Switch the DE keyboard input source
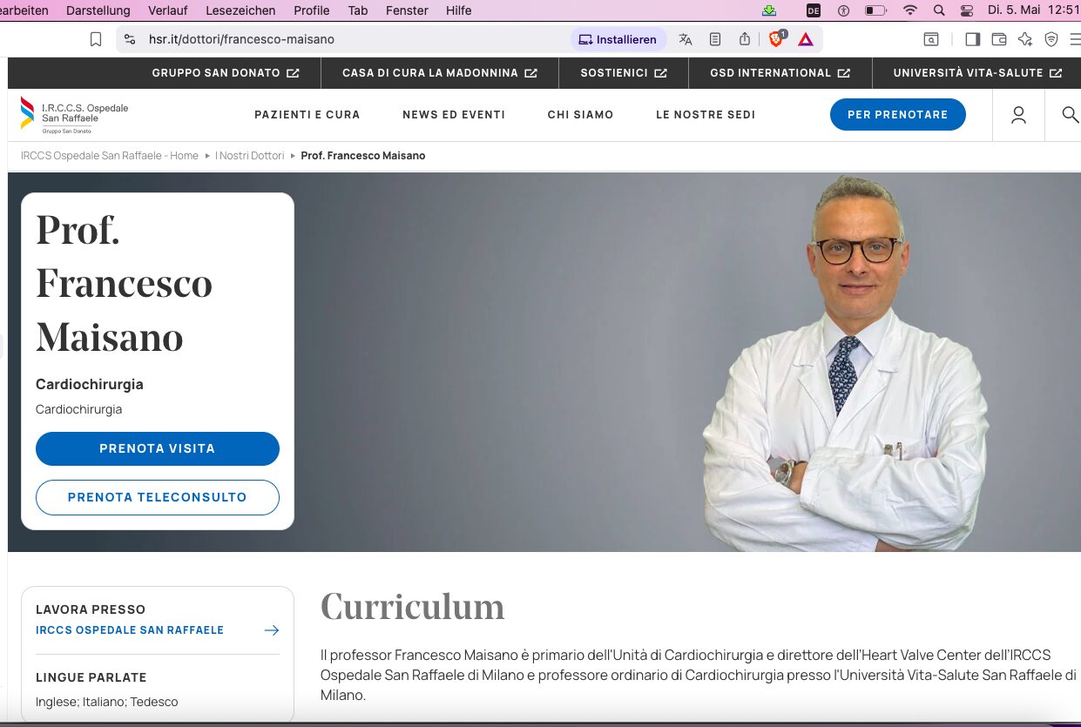The width and height of the screenshot is (1081, 727). pos(814,10)
